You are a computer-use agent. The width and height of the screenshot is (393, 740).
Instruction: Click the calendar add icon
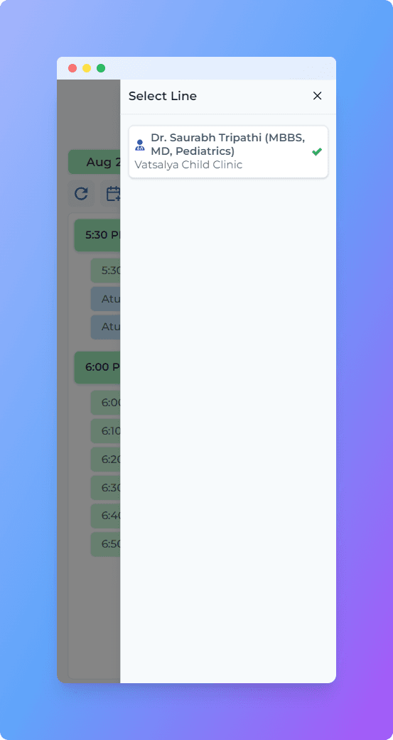(x=112, y=193)
